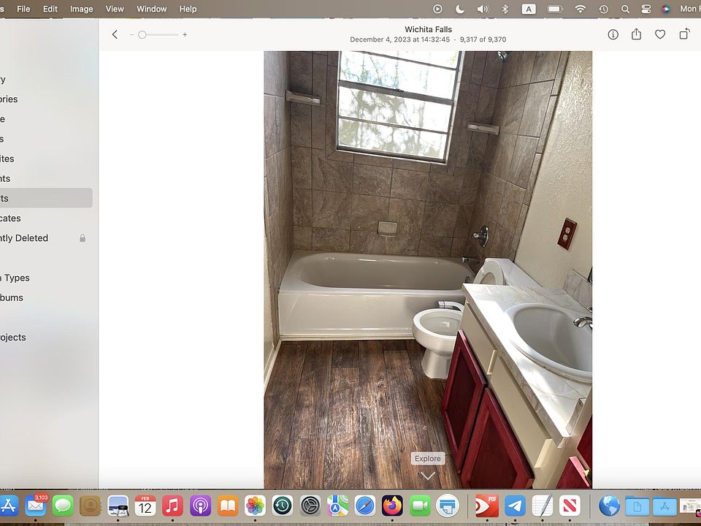
Task: Activate Siri from the menu bar
Action: [666, 9]
